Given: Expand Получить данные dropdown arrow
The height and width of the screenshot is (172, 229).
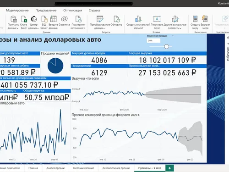Looking at the screenshot, I should 17,28.
